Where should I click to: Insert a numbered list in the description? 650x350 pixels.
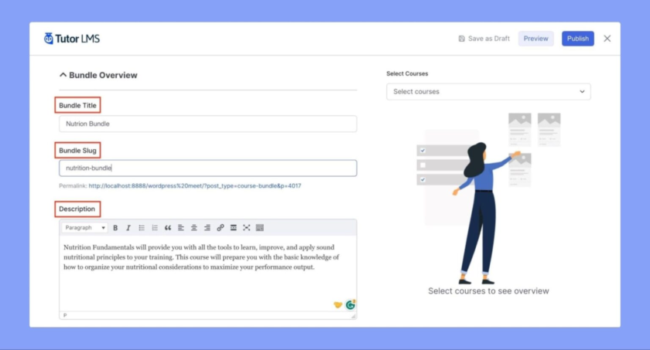[155, 228]
